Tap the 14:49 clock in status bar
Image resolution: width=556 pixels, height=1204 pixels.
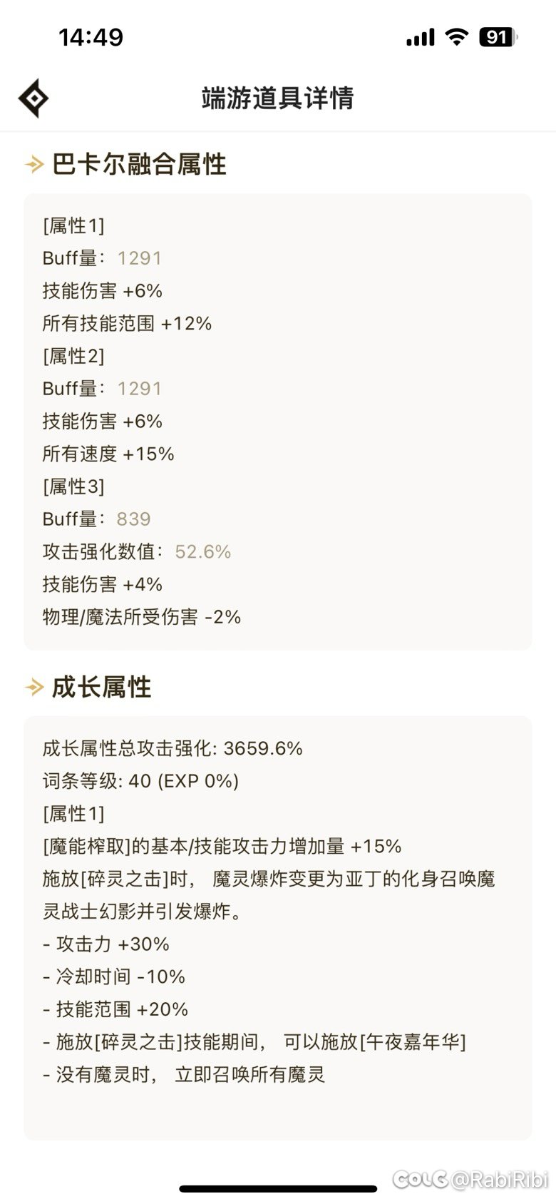point(91,37)
